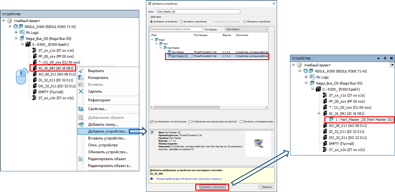Select the Вставить устройство radio button
Screen dimensions: 395x192
click(x=182, y=22)
